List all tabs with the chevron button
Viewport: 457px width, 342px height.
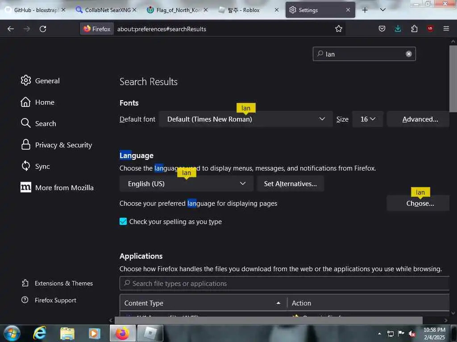[383, 10]
